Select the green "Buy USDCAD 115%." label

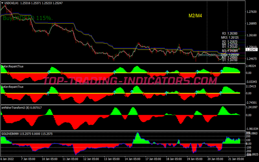(x=28, y=18)
